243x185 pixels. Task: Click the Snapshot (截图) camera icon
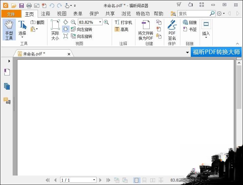pyautogui.click(x=33, y=22)
